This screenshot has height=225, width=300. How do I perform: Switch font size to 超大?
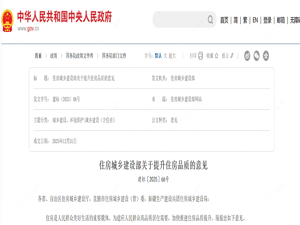click(172, 55)
